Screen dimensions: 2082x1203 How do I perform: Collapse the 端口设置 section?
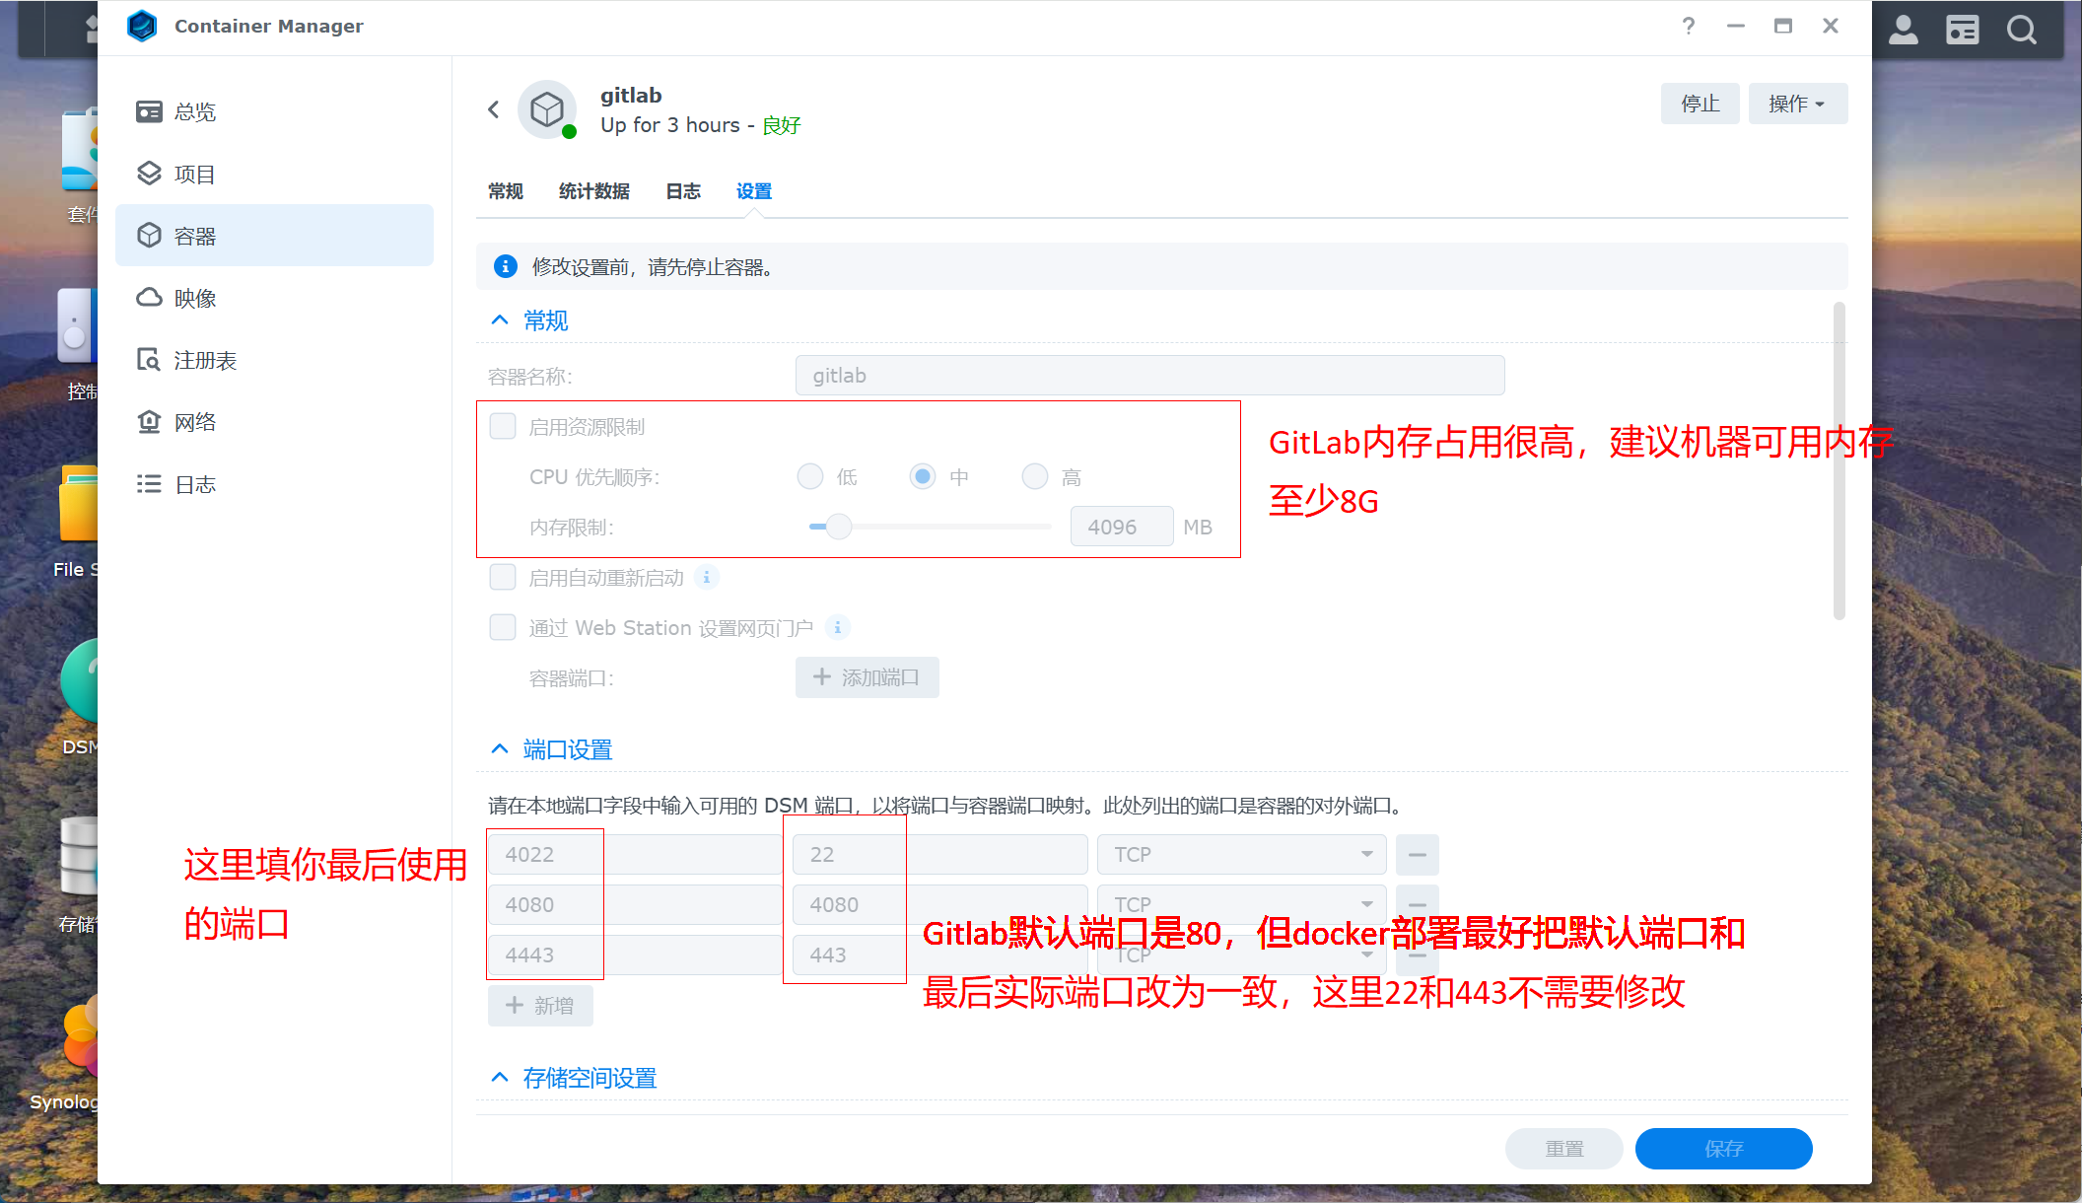500,749
